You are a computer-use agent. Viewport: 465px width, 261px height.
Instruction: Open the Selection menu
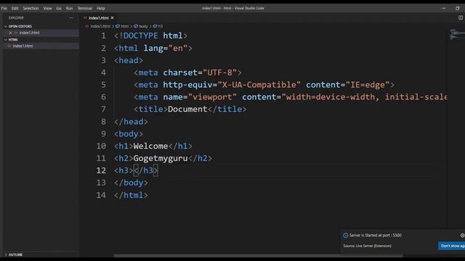[x=31, y=8]
